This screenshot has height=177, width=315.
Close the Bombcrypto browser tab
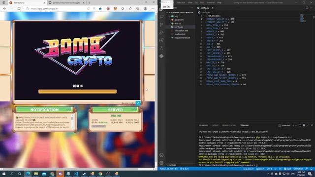click(44, 3)
